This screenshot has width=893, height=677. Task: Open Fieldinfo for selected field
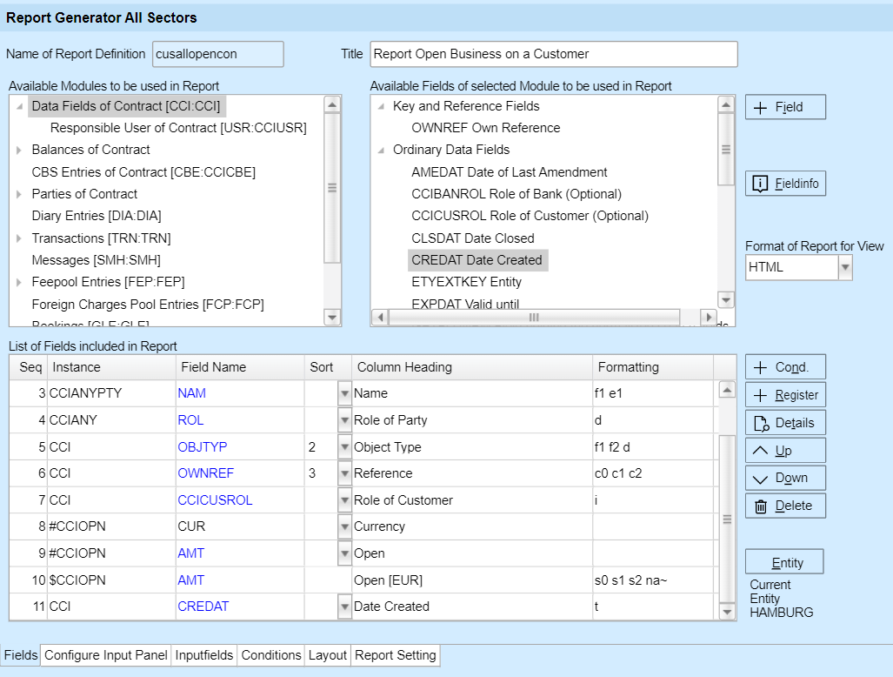(785, 184)
